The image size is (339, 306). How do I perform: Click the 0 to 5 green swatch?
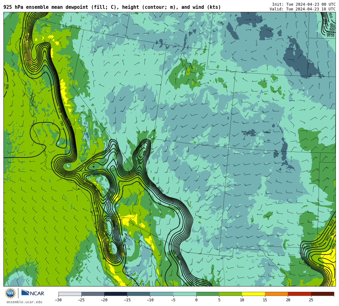click(x=207, y=294)
